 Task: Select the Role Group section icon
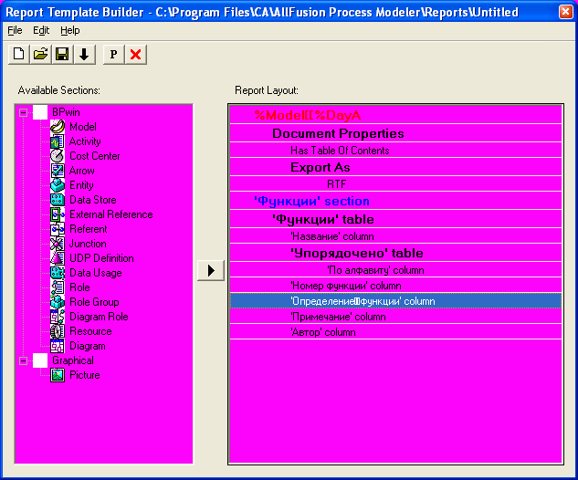[x=58, y=302]
